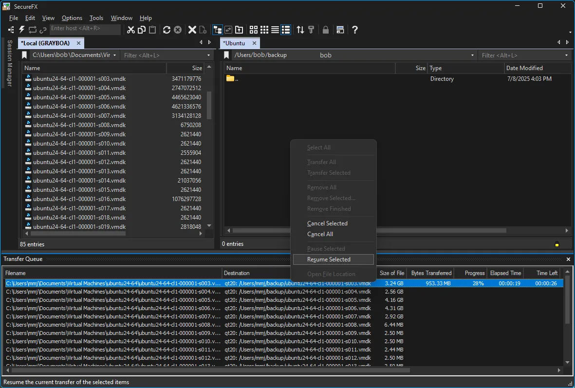Image resolution: width=575 pixels, height=388 pixels.
Task: Expand the local path dropdown
Action: [115, 55]
